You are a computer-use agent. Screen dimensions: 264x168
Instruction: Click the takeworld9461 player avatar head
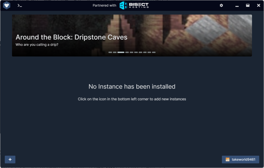pos(227,159)
